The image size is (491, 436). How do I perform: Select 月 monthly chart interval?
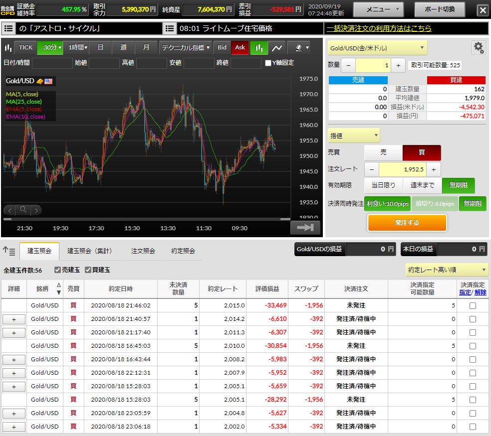click(146, 47)
